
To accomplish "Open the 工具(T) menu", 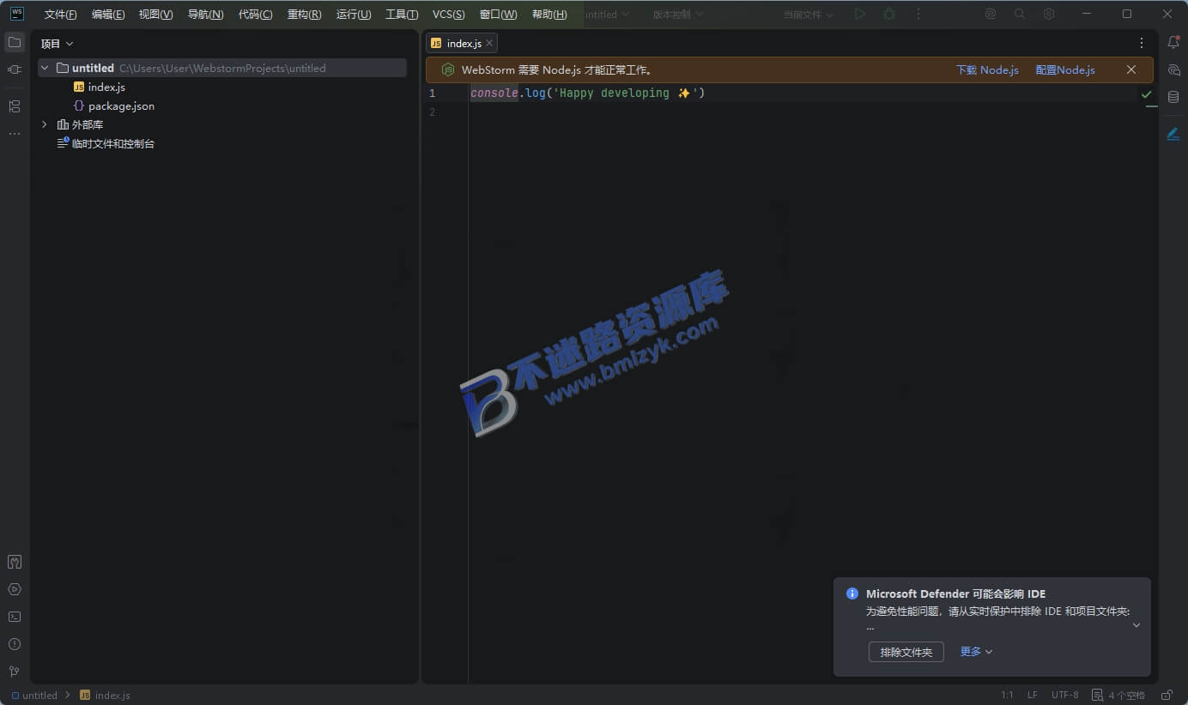I will pyautogui.click(x=402, y=14).
